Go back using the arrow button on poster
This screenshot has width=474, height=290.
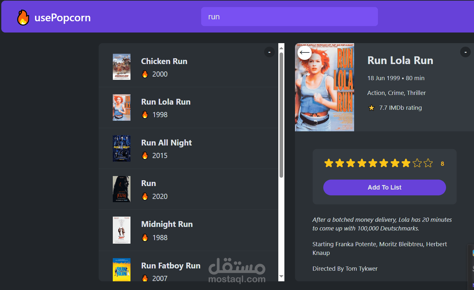coord(304,52)
